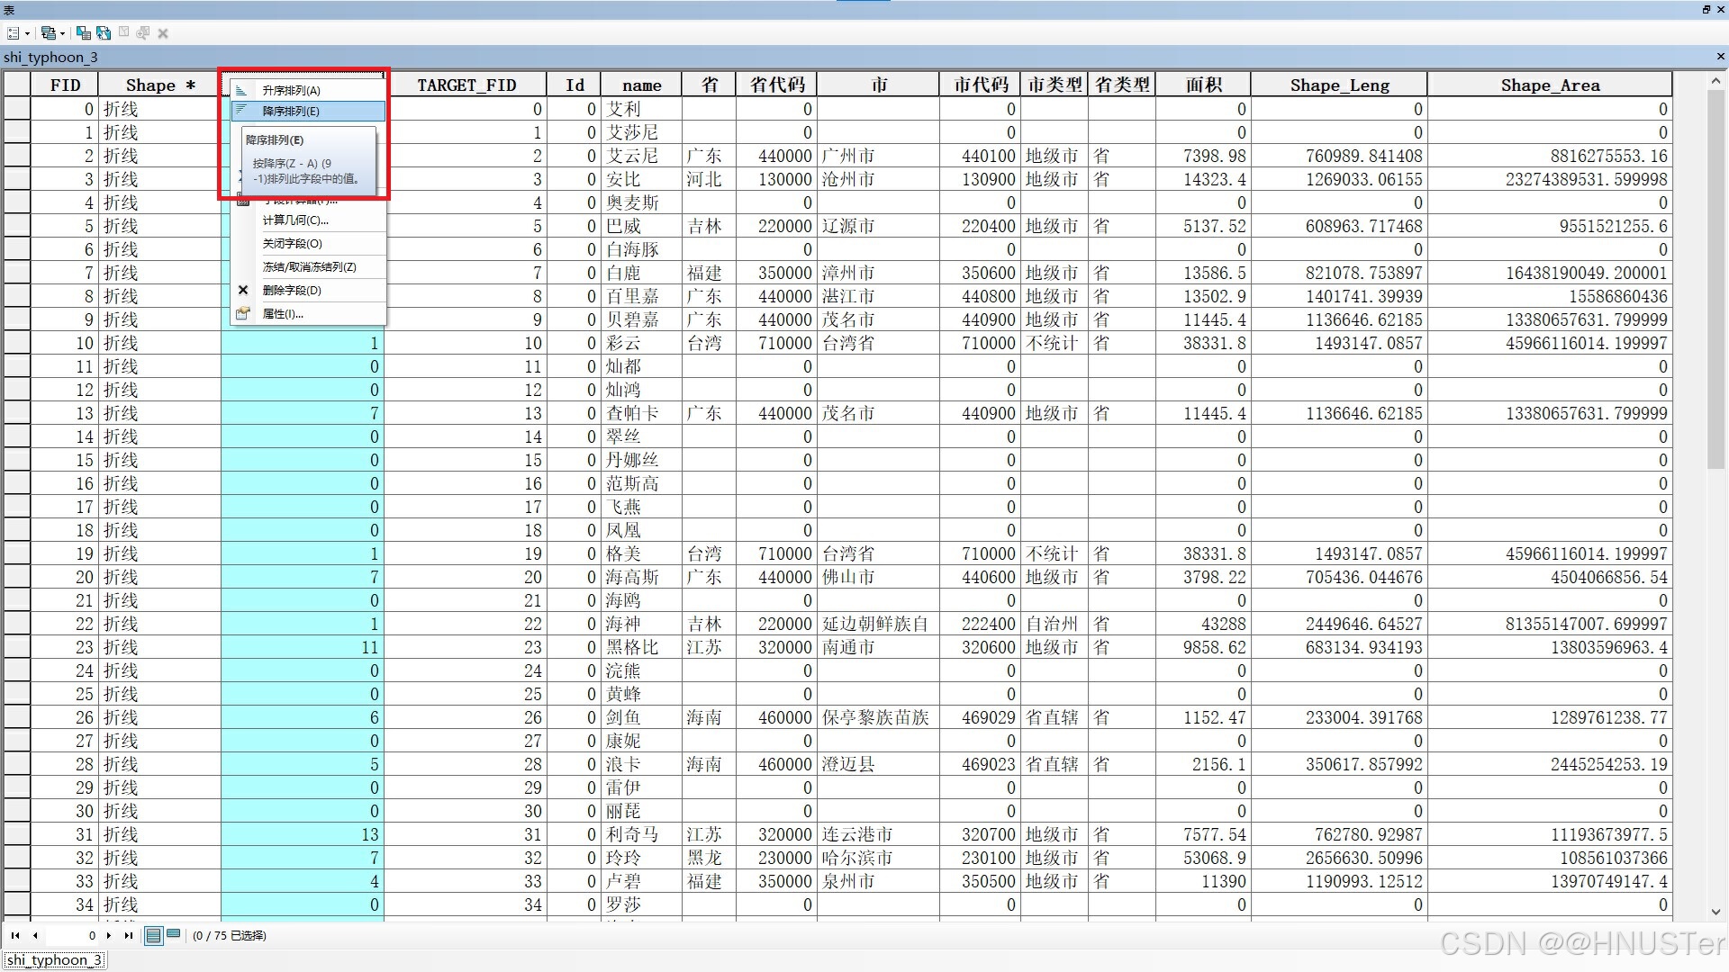Select the shi_typhoon_3 tab at bottom
1729x972 pixels.
[x=54, y=960]
